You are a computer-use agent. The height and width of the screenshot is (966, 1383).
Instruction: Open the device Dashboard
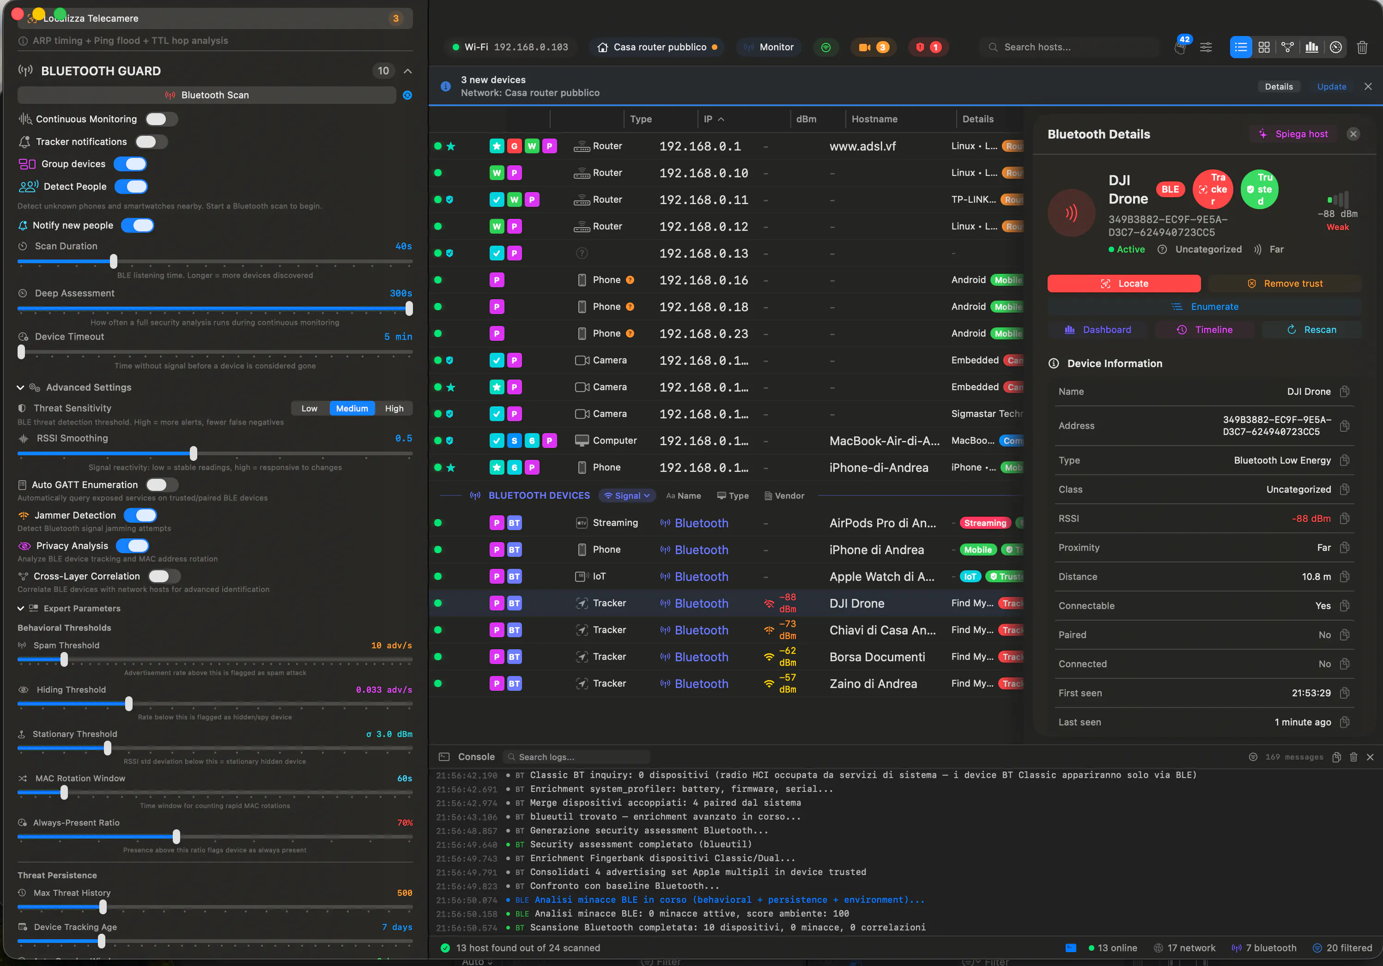pos(1098,329)
